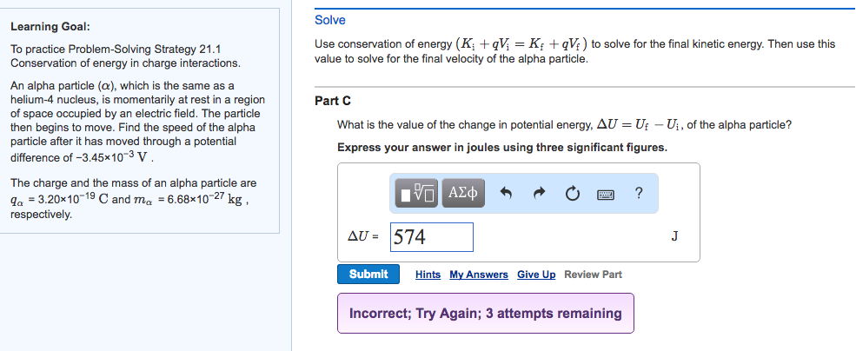This screenshot has height=351, width=856.
Task: Open the My Answers link
Action: [479, 275]
